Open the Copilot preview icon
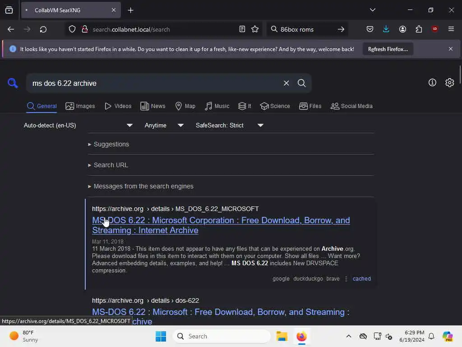 click(x=447, y=336)
